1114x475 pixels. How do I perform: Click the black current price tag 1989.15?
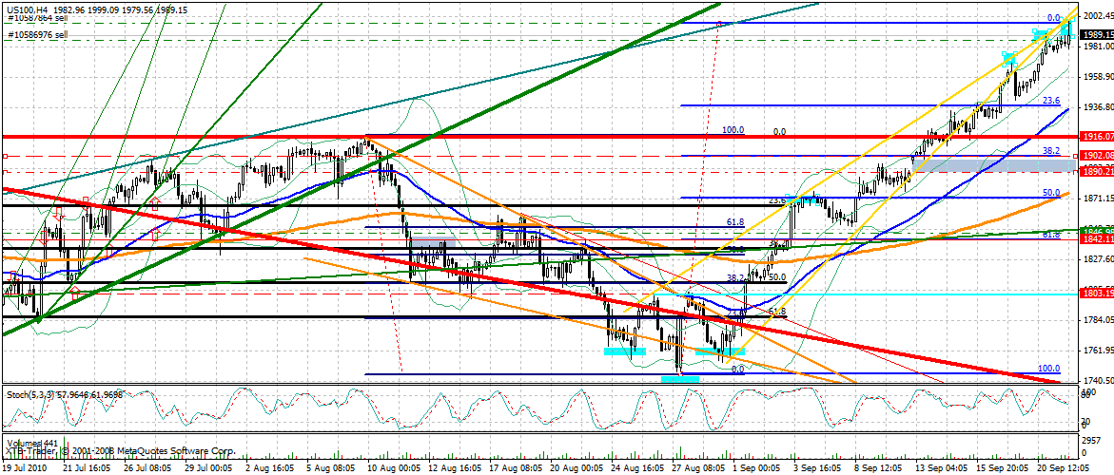1096,34
